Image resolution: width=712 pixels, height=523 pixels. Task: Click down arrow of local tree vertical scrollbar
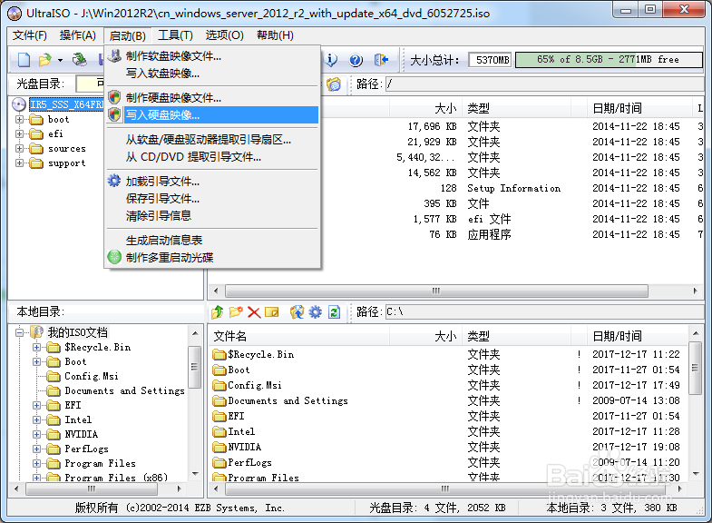click(195, 474)
